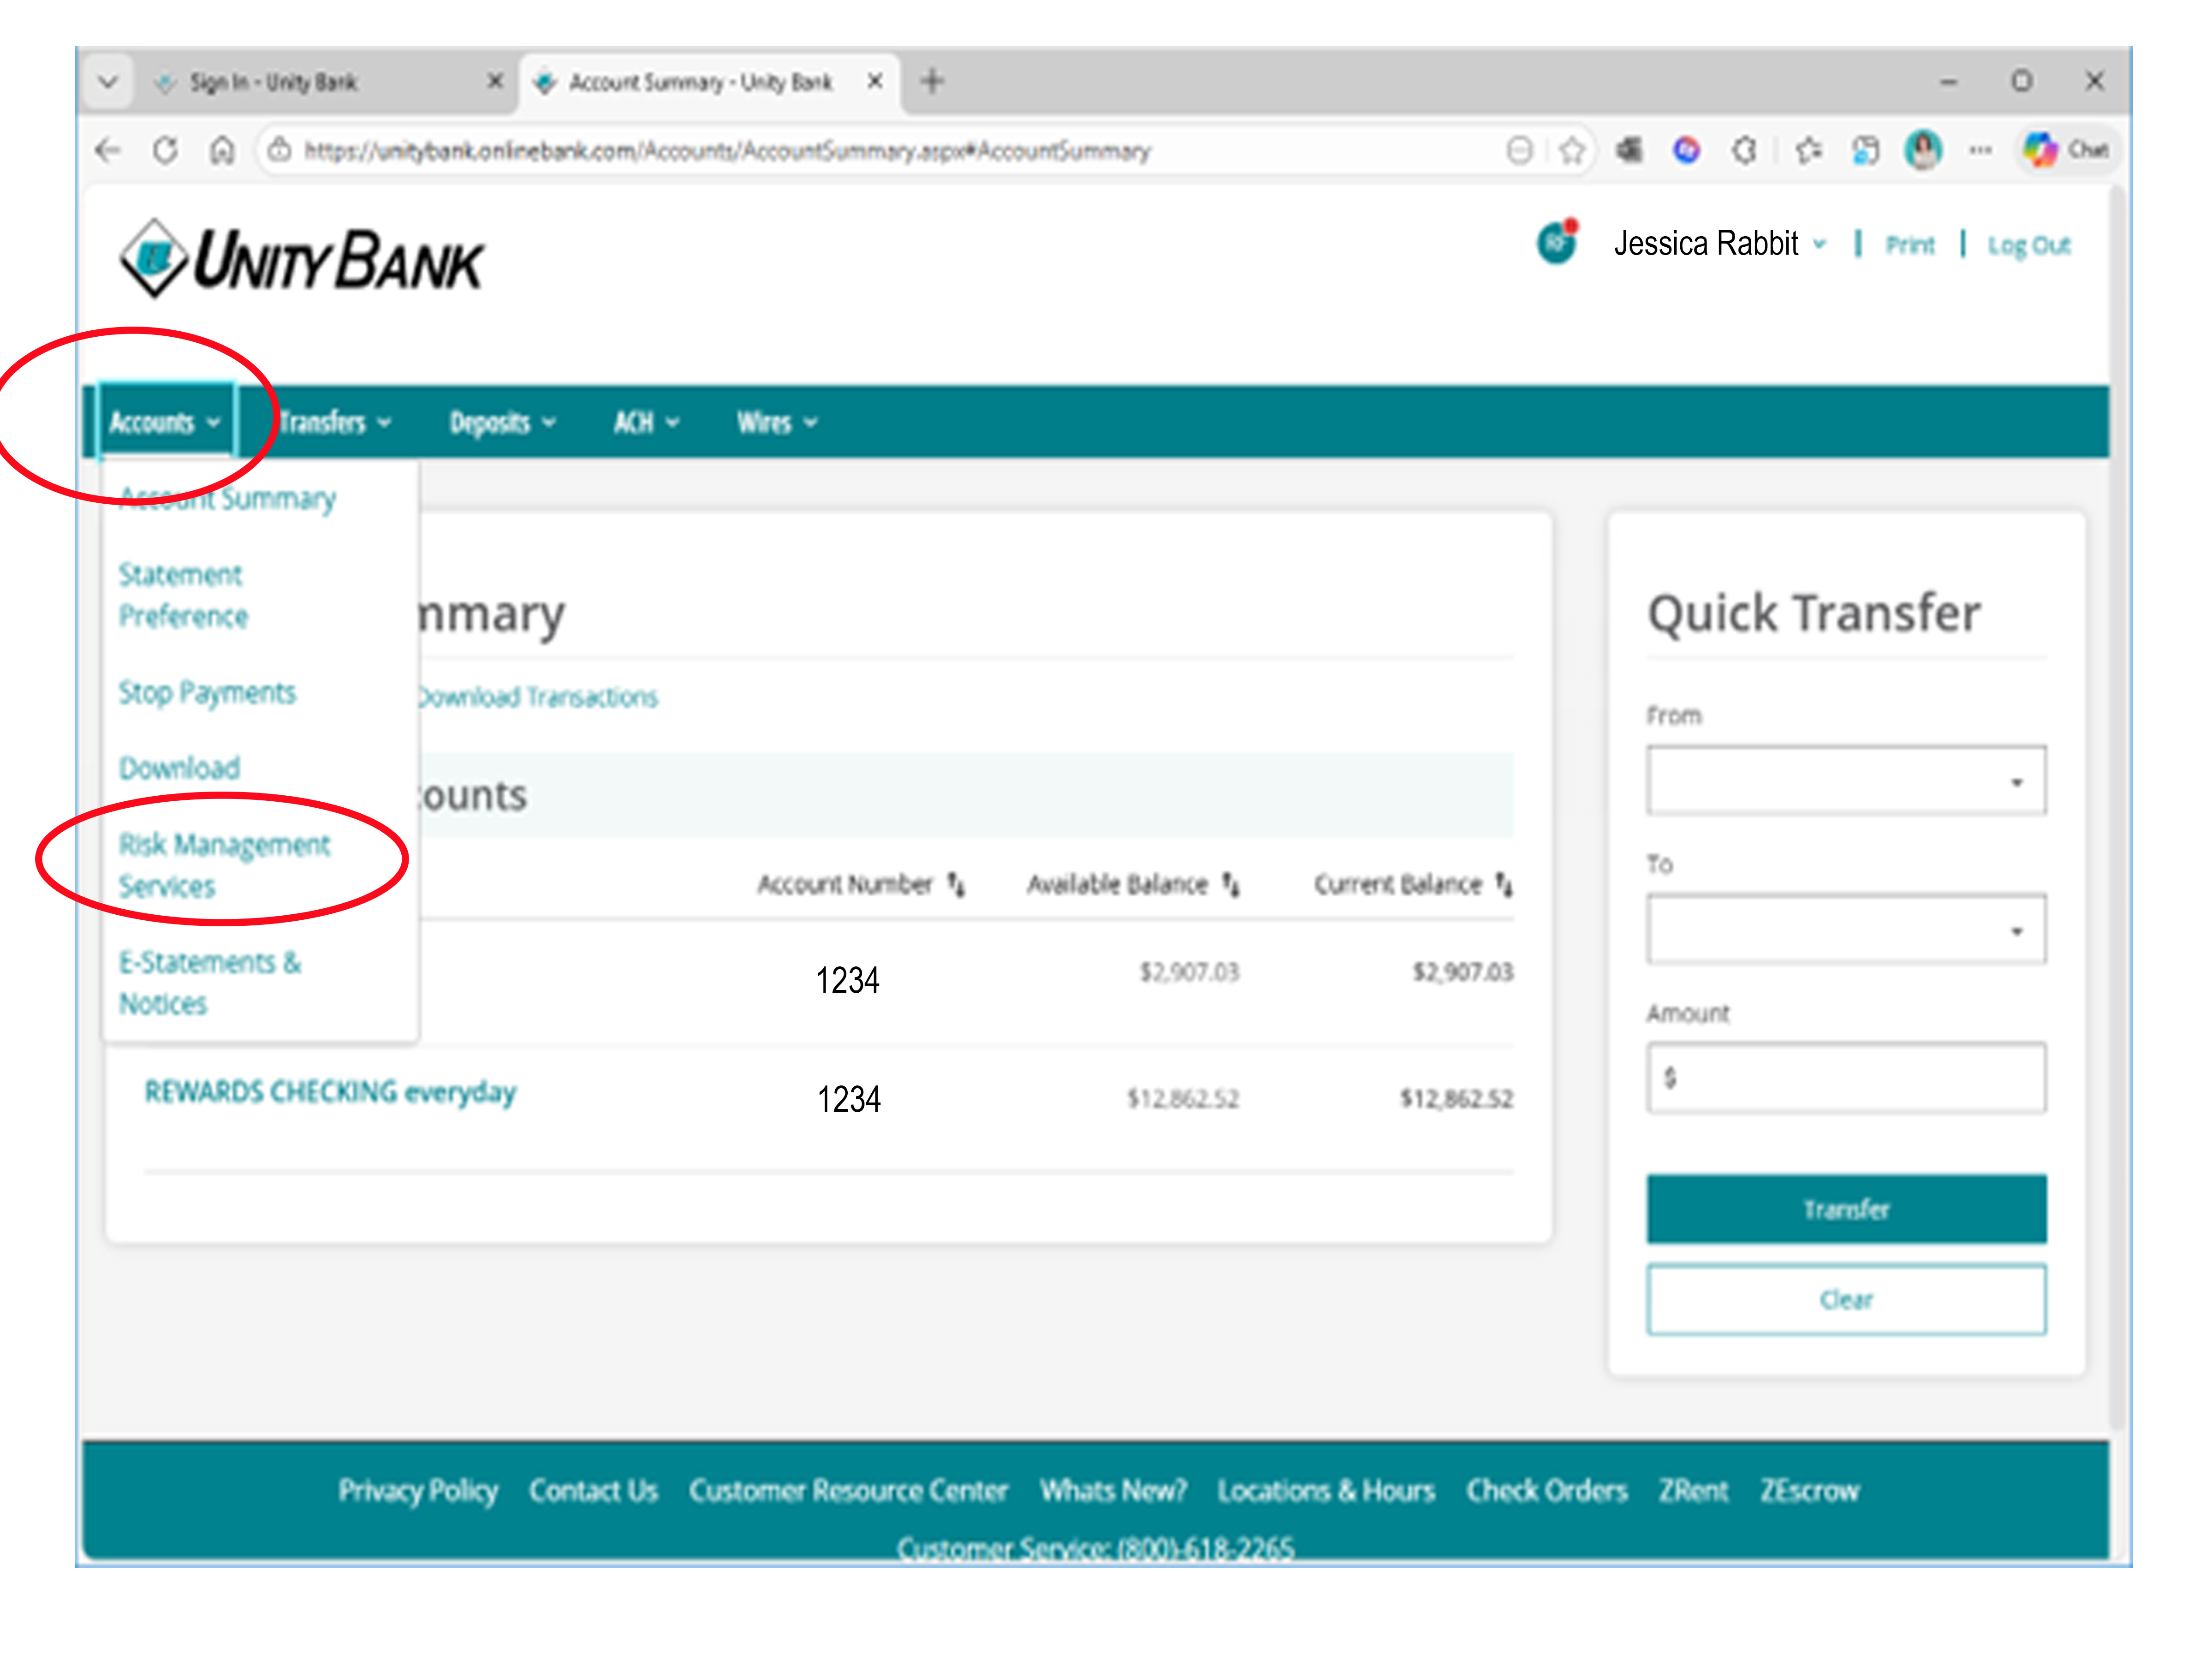This screenshot has width=2212, height=1657.
Task: Sort by Account Number column arrows
Action: pos(956,884)
